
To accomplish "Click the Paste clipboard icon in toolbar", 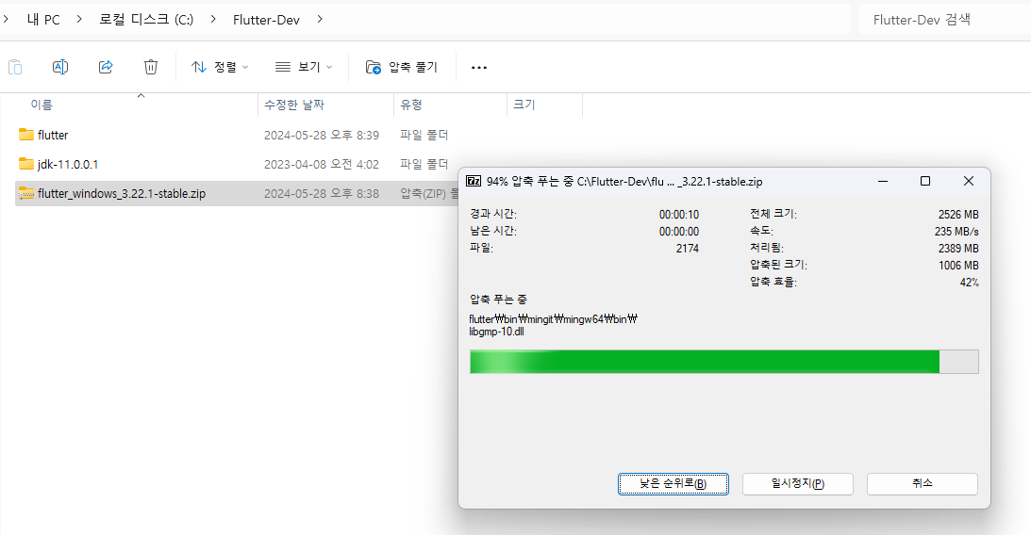I will coord(15,67).
